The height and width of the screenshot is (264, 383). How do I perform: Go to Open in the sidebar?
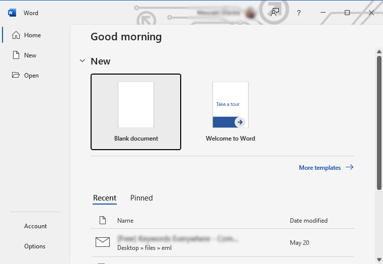click(x=32, y=75)
